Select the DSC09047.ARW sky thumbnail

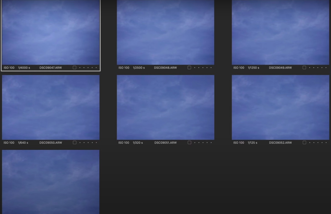tap(51, 32)
